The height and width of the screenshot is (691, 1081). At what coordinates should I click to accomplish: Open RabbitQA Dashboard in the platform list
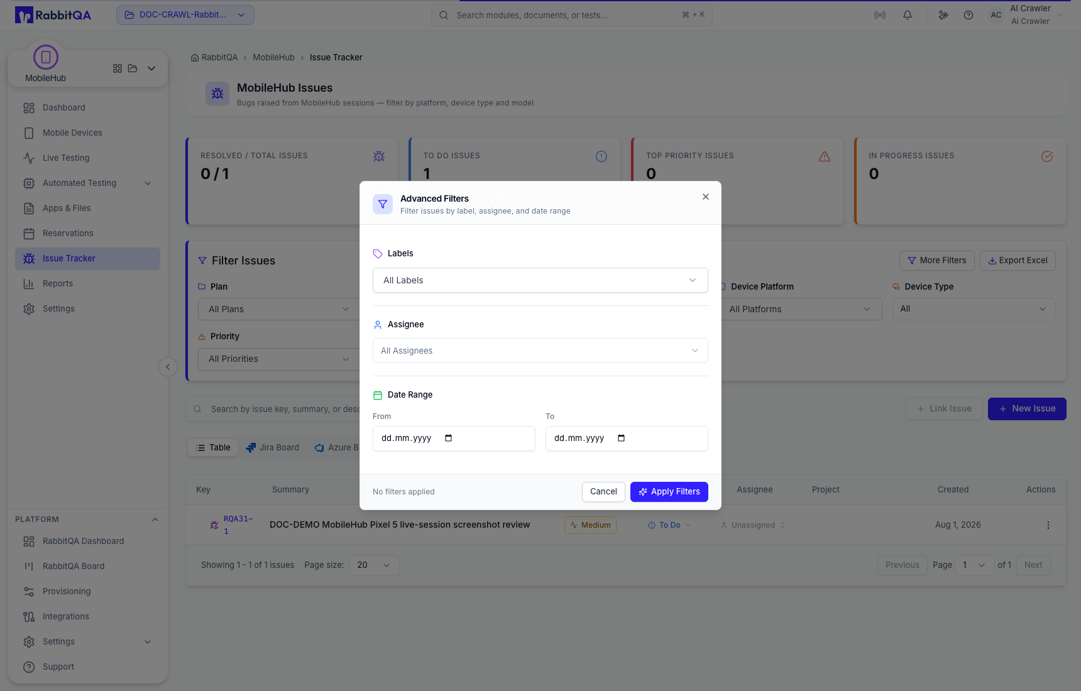click(87, 541)
